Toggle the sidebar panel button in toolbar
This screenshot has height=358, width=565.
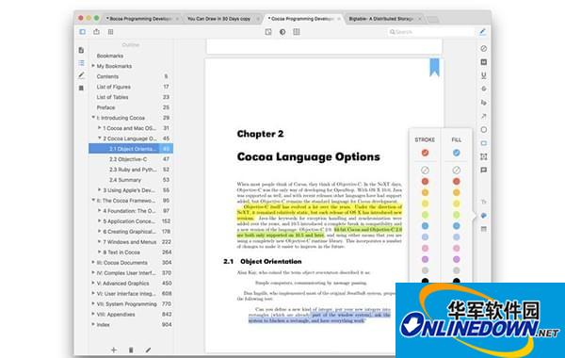(x=83, y=32)
